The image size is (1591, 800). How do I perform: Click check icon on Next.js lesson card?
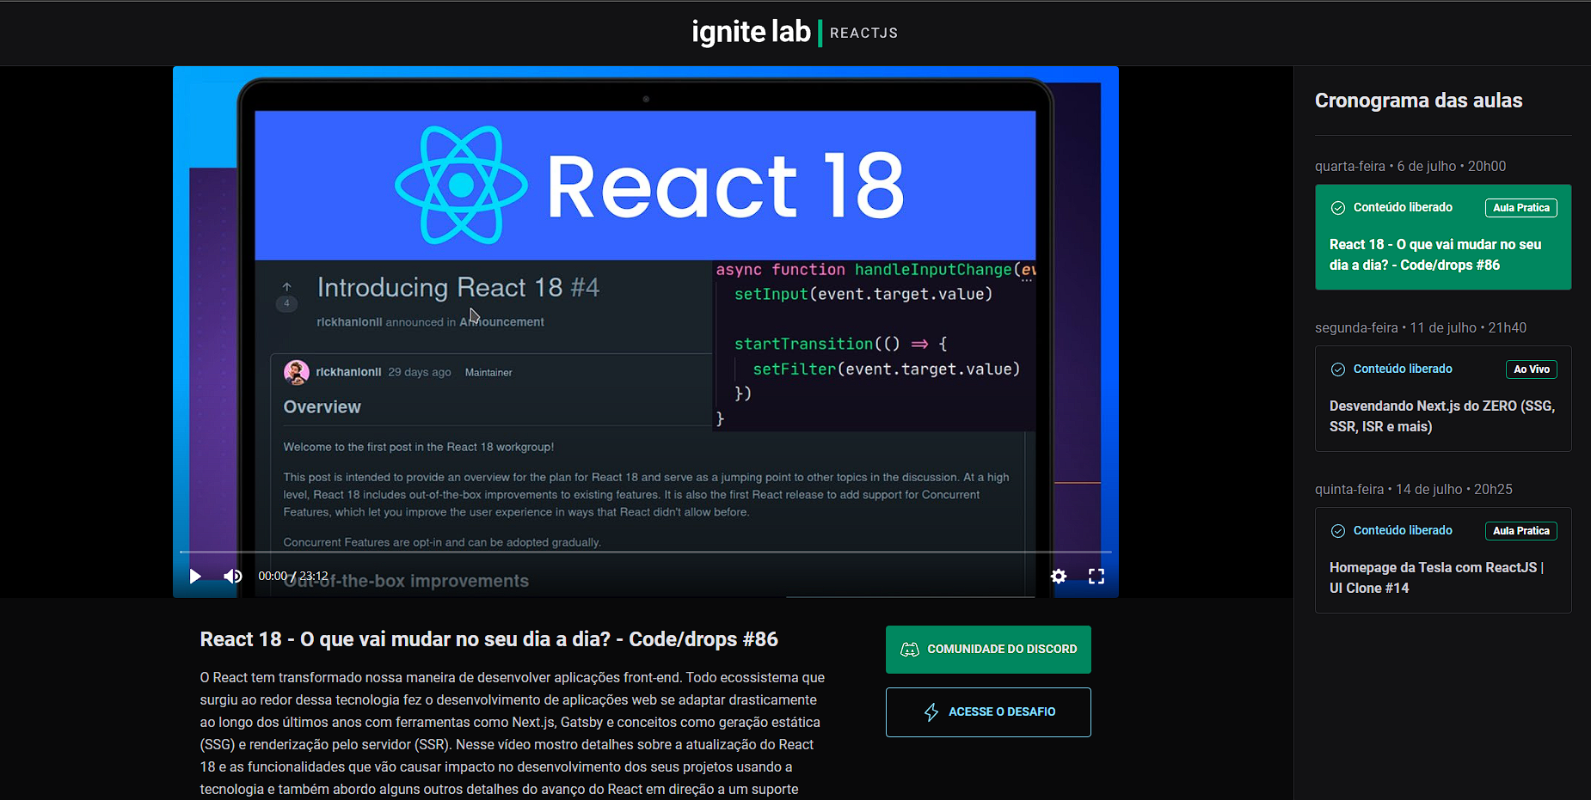(x=1338, y=369)
